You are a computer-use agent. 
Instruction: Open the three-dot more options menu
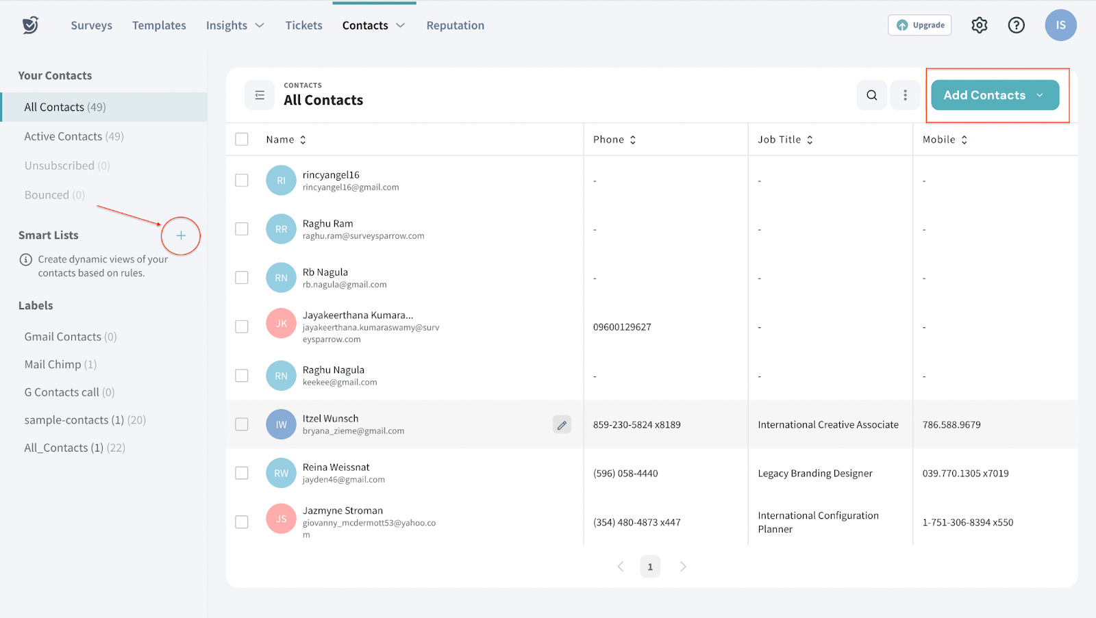(x=905, y=95)
